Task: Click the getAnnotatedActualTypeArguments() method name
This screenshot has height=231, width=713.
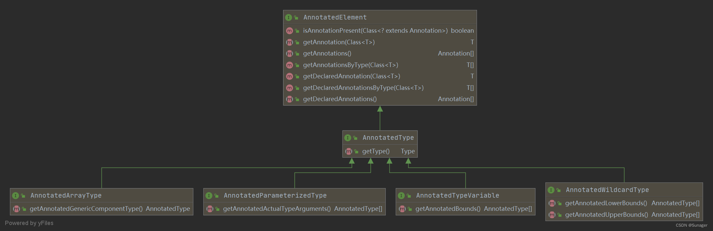Action: [x=277, y=209]
